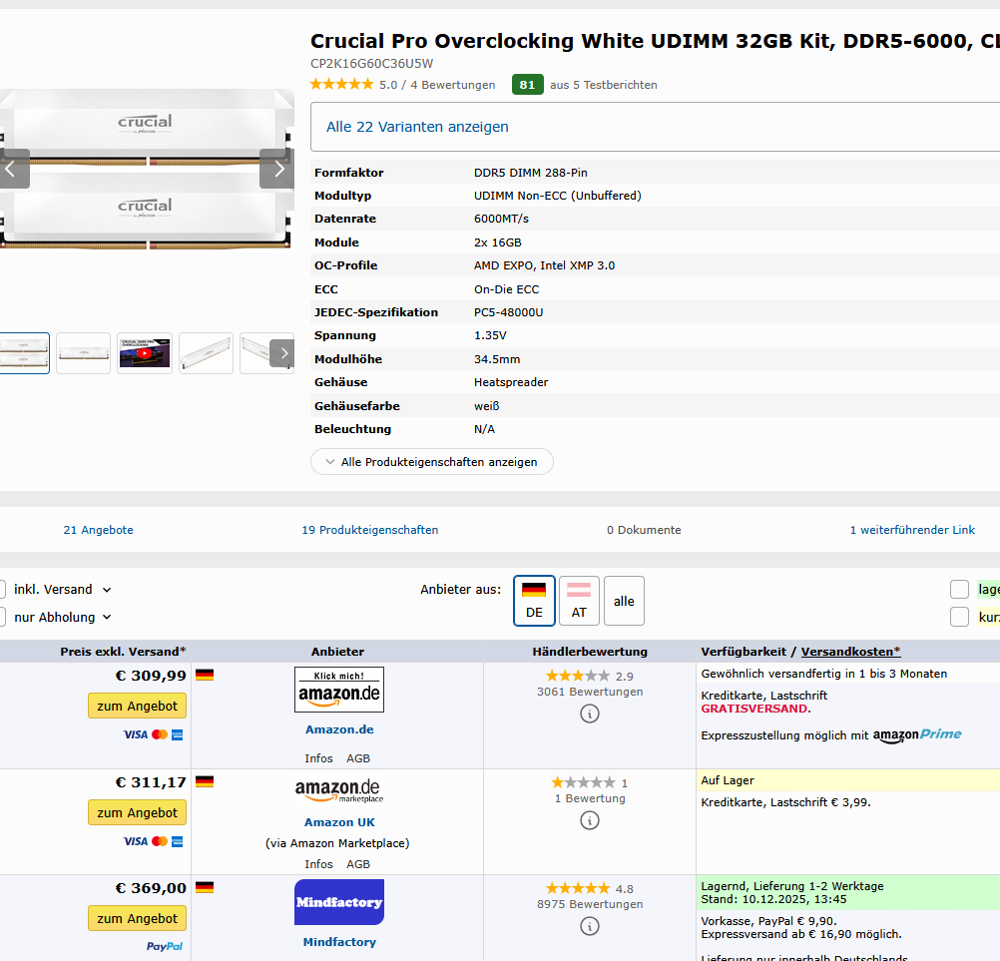
Task: Open 'Versandkosten*' header link
Action: point(850,652)
